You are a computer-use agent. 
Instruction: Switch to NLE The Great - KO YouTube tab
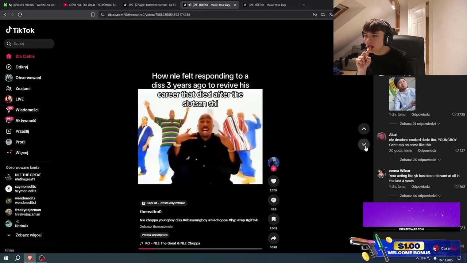coord(90,5)
